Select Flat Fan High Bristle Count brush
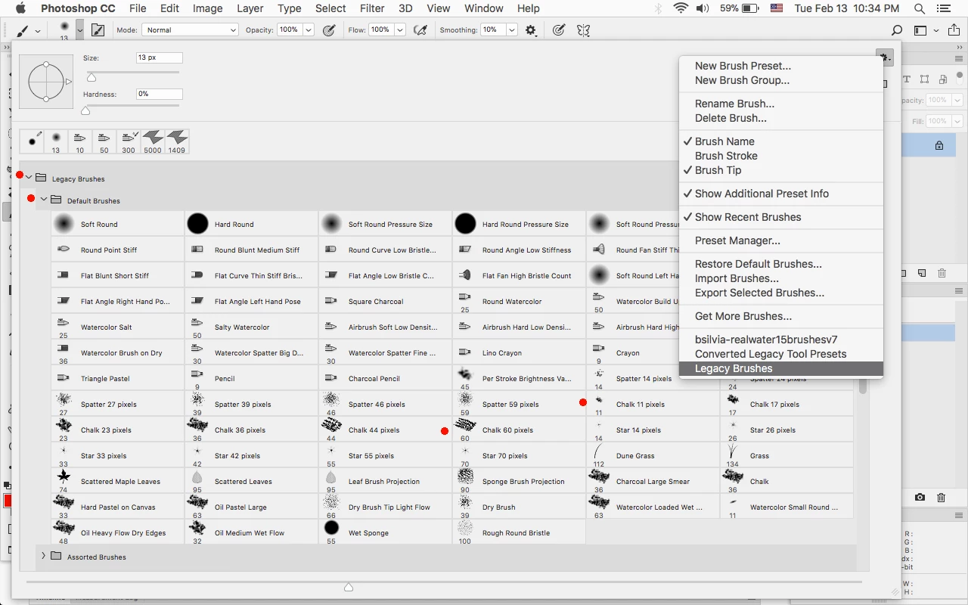This screenshot has width=968, height=605. tap(519, 275)
